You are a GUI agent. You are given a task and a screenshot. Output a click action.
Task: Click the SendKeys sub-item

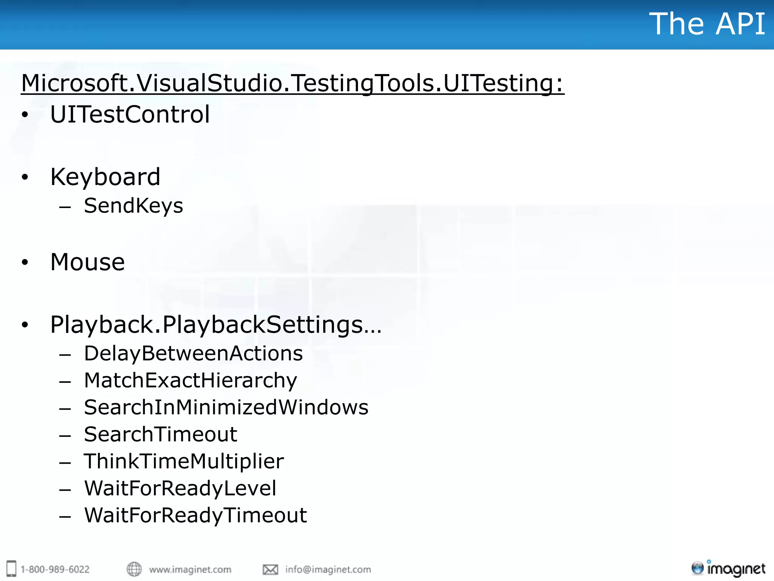[133, 206]
